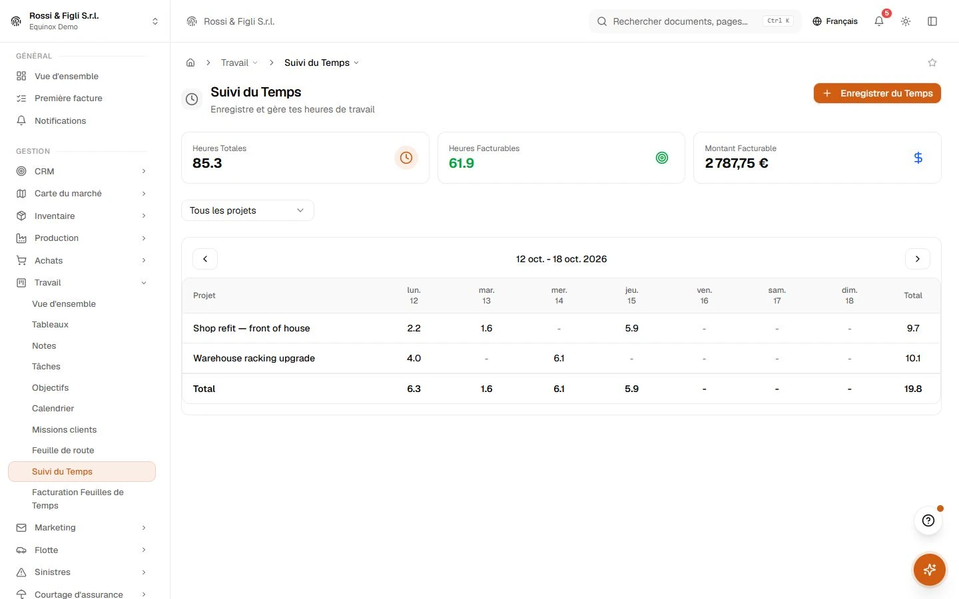
Task: Open the AI assistant sparkle button
Action: (930, 570)
